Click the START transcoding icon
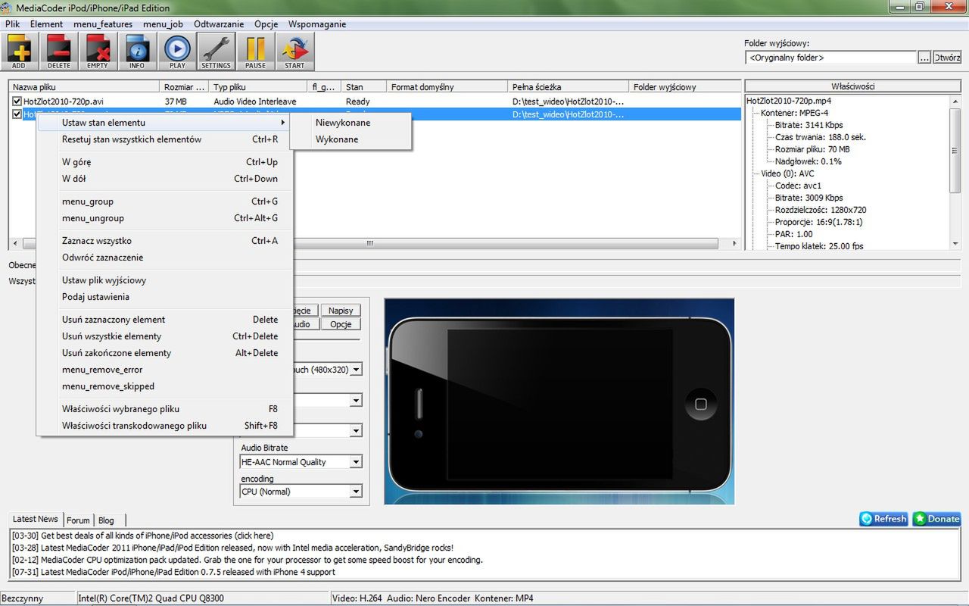 tap(294, 52)
